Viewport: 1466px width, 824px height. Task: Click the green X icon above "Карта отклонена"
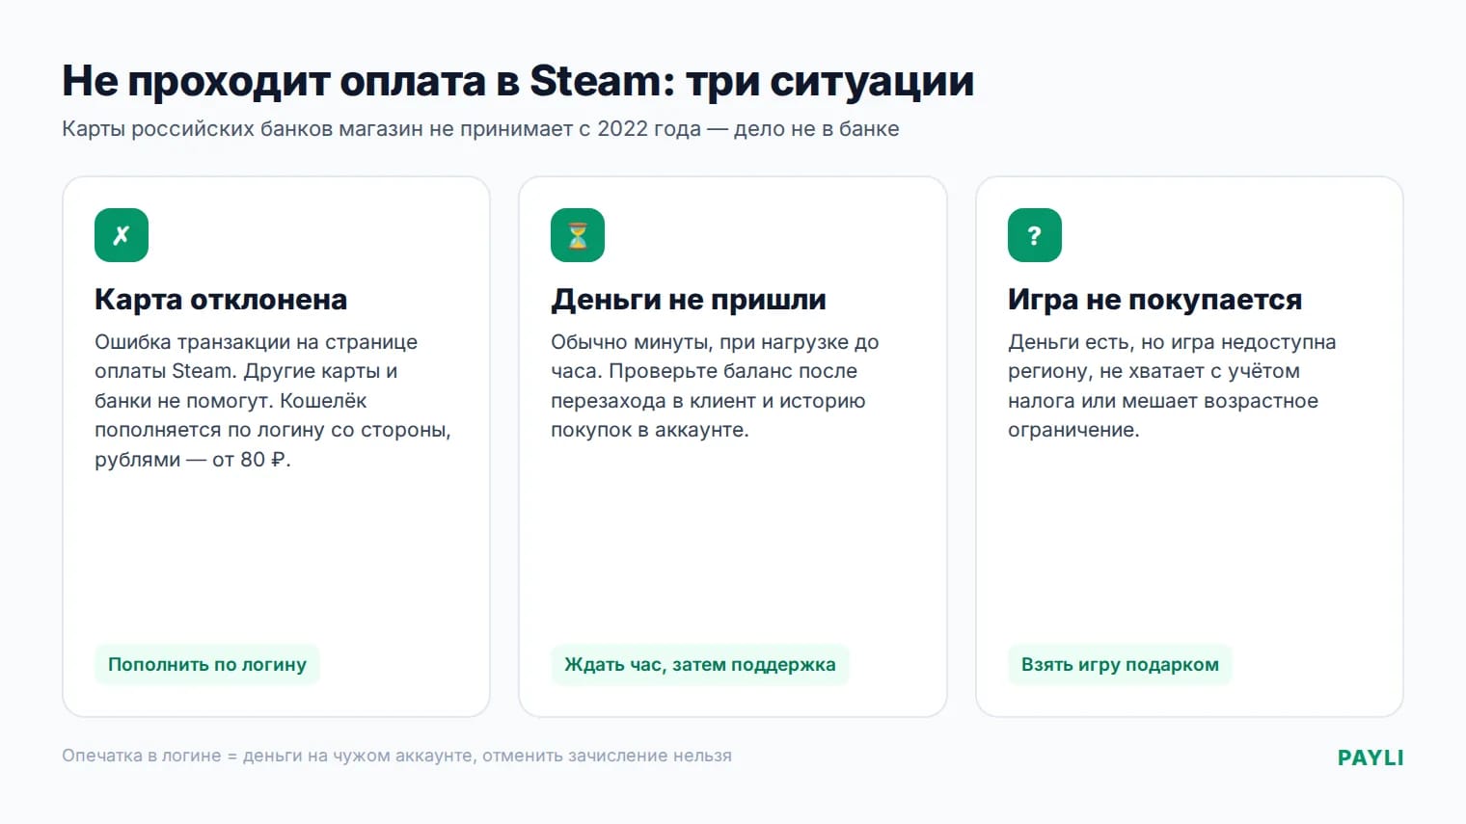tap(122, 235)
